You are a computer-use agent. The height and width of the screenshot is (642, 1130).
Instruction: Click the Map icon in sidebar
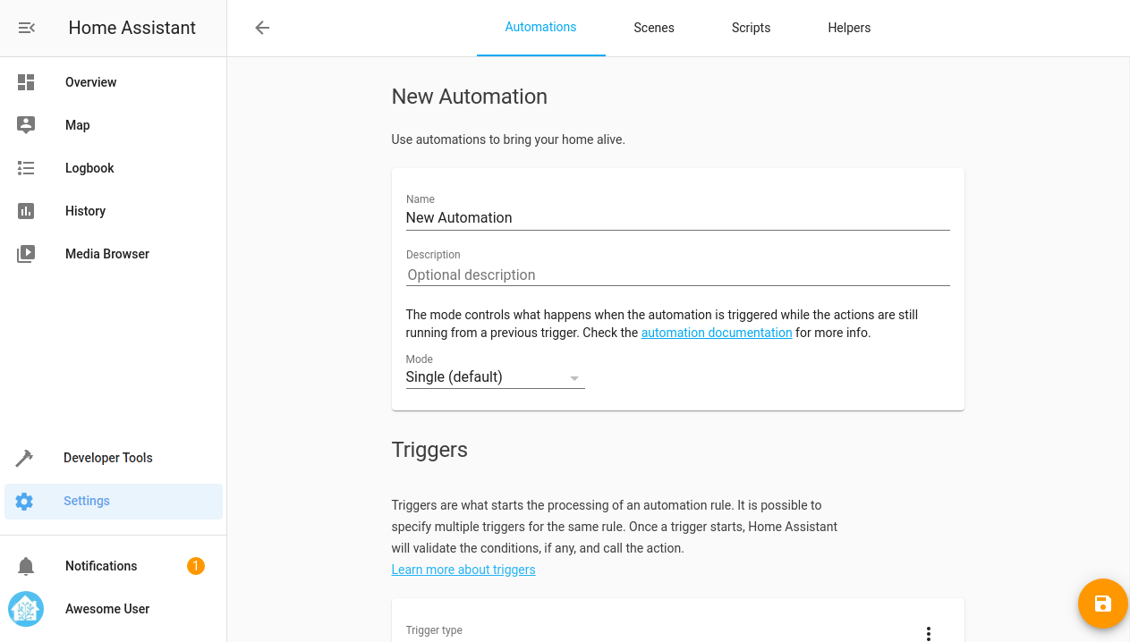(x=26, y=125)
